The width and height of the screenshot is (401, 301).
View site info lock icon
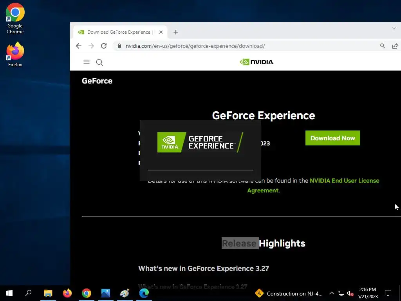coord(119,46)
